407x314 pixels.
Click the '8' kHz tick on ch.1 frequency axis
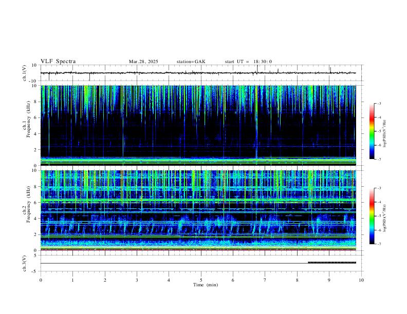tap(36, 102)
